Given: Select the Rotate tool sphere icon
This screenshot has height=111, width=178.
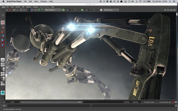Looking at the screenshot, I should [3, 41].
